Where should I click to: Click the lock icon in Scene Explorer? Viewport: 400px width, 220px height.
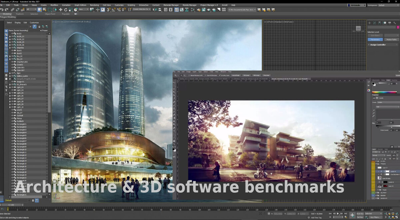coord(39,27)
